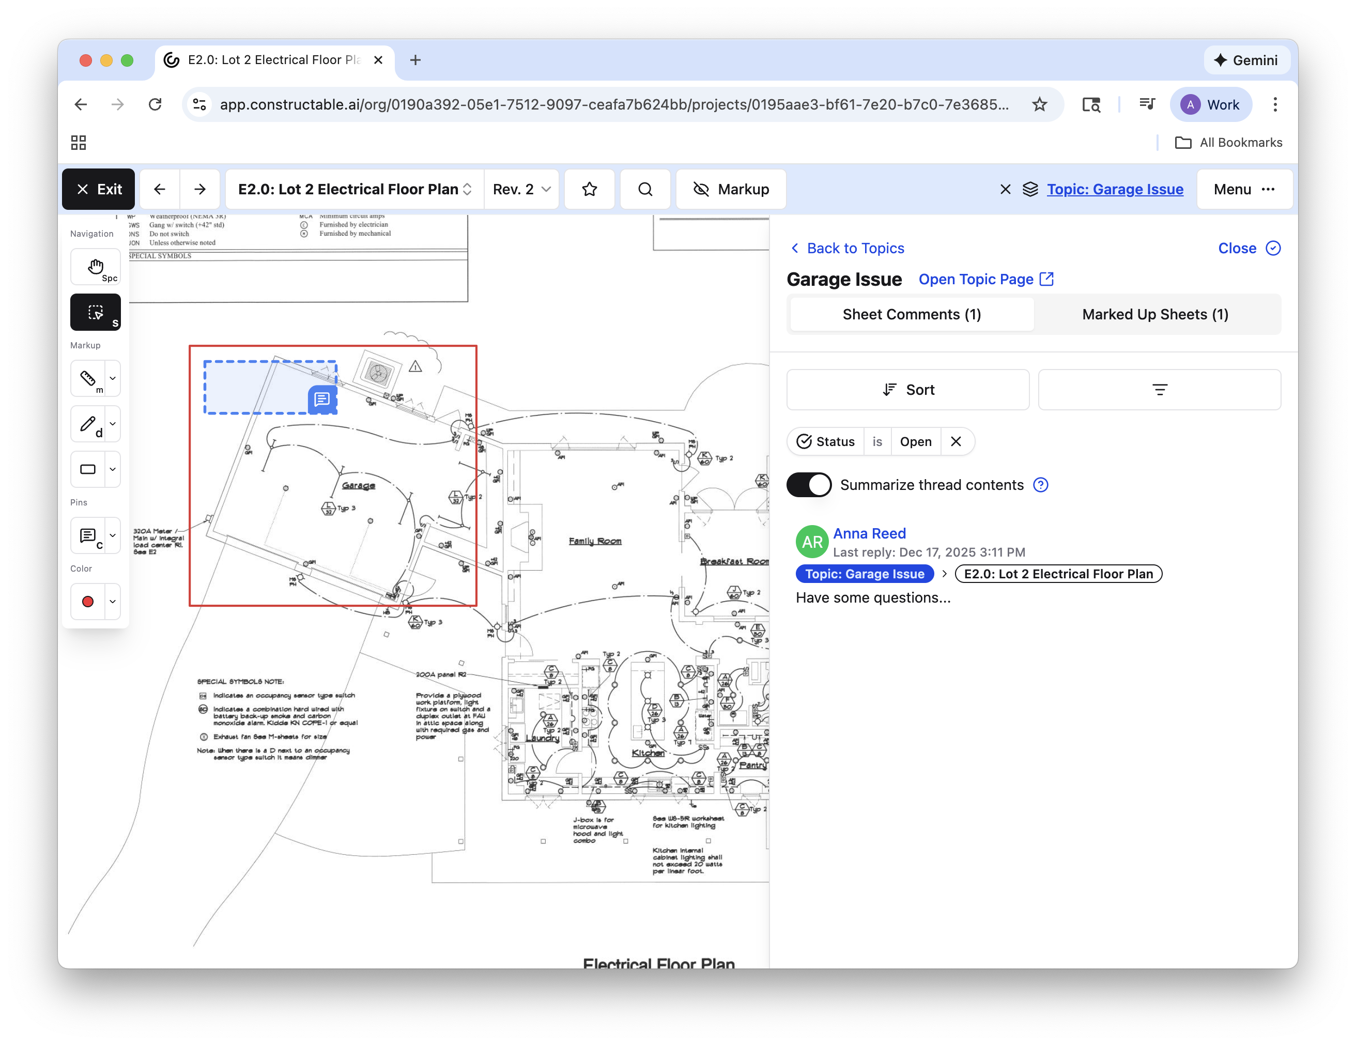Go back in browser history

tap(81, 104)
